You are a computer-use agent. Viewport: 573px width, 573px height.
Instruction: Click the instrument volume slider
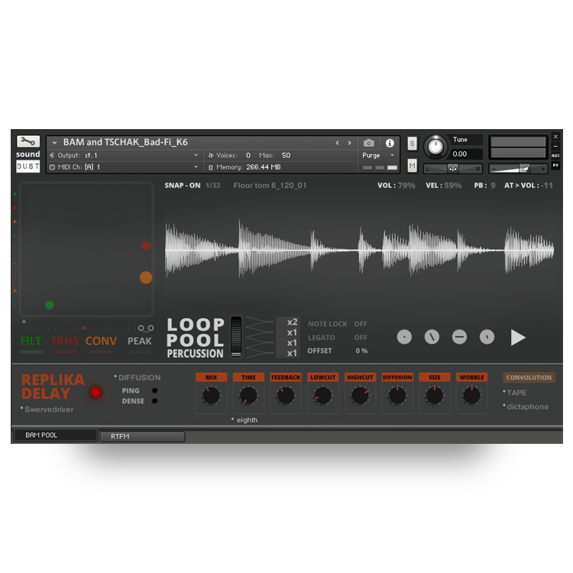click(518, 169)
